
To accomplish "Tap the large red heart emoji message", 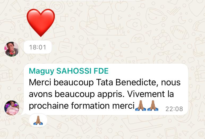I will point(41,23).
